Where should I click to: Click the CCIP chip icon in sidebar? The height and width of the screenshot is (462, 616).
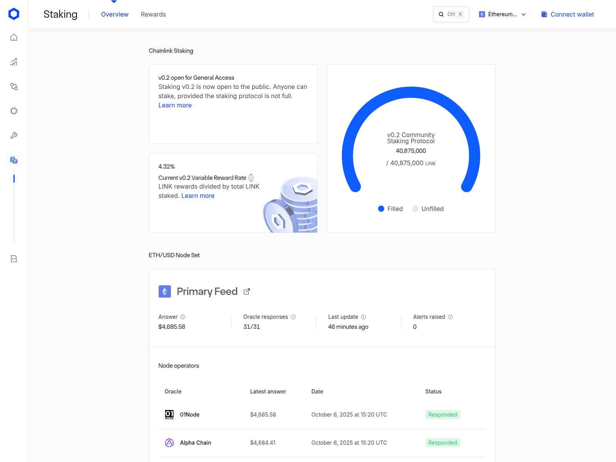tap(13, 111)
